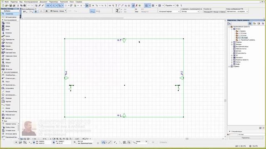Screen dimensions: 266x149
Task: Choose the Дверь door tool
Action: point(10,26)
